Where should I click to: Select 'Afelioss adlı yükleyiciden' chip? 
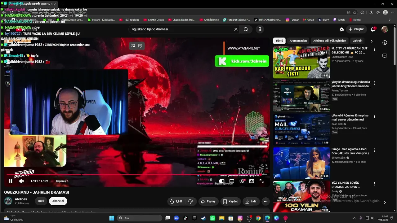[330, 41]
